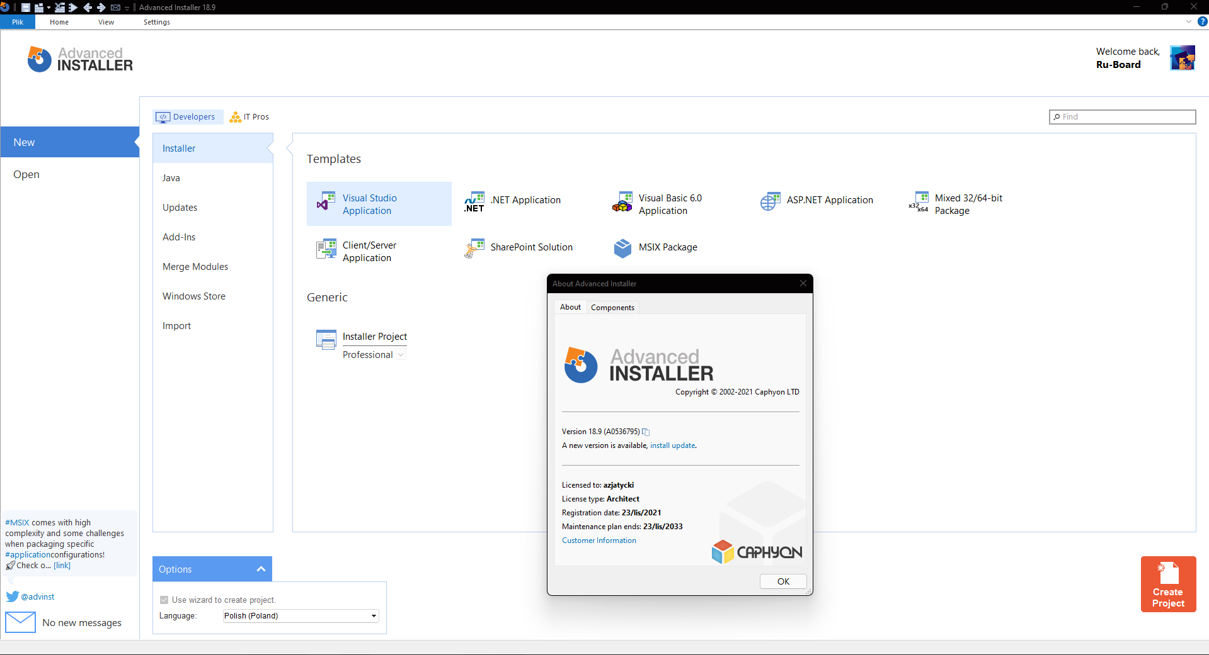The height and width of the screenshot is (655, 1209).
Task: Open the Language dropdown showing Polish (Poland)
Action: pyautogui.click(x=301, y=616)
